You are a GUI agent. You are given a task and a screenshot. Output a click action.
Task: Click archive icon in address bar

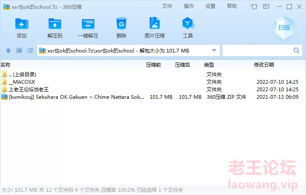coord(42,50)
